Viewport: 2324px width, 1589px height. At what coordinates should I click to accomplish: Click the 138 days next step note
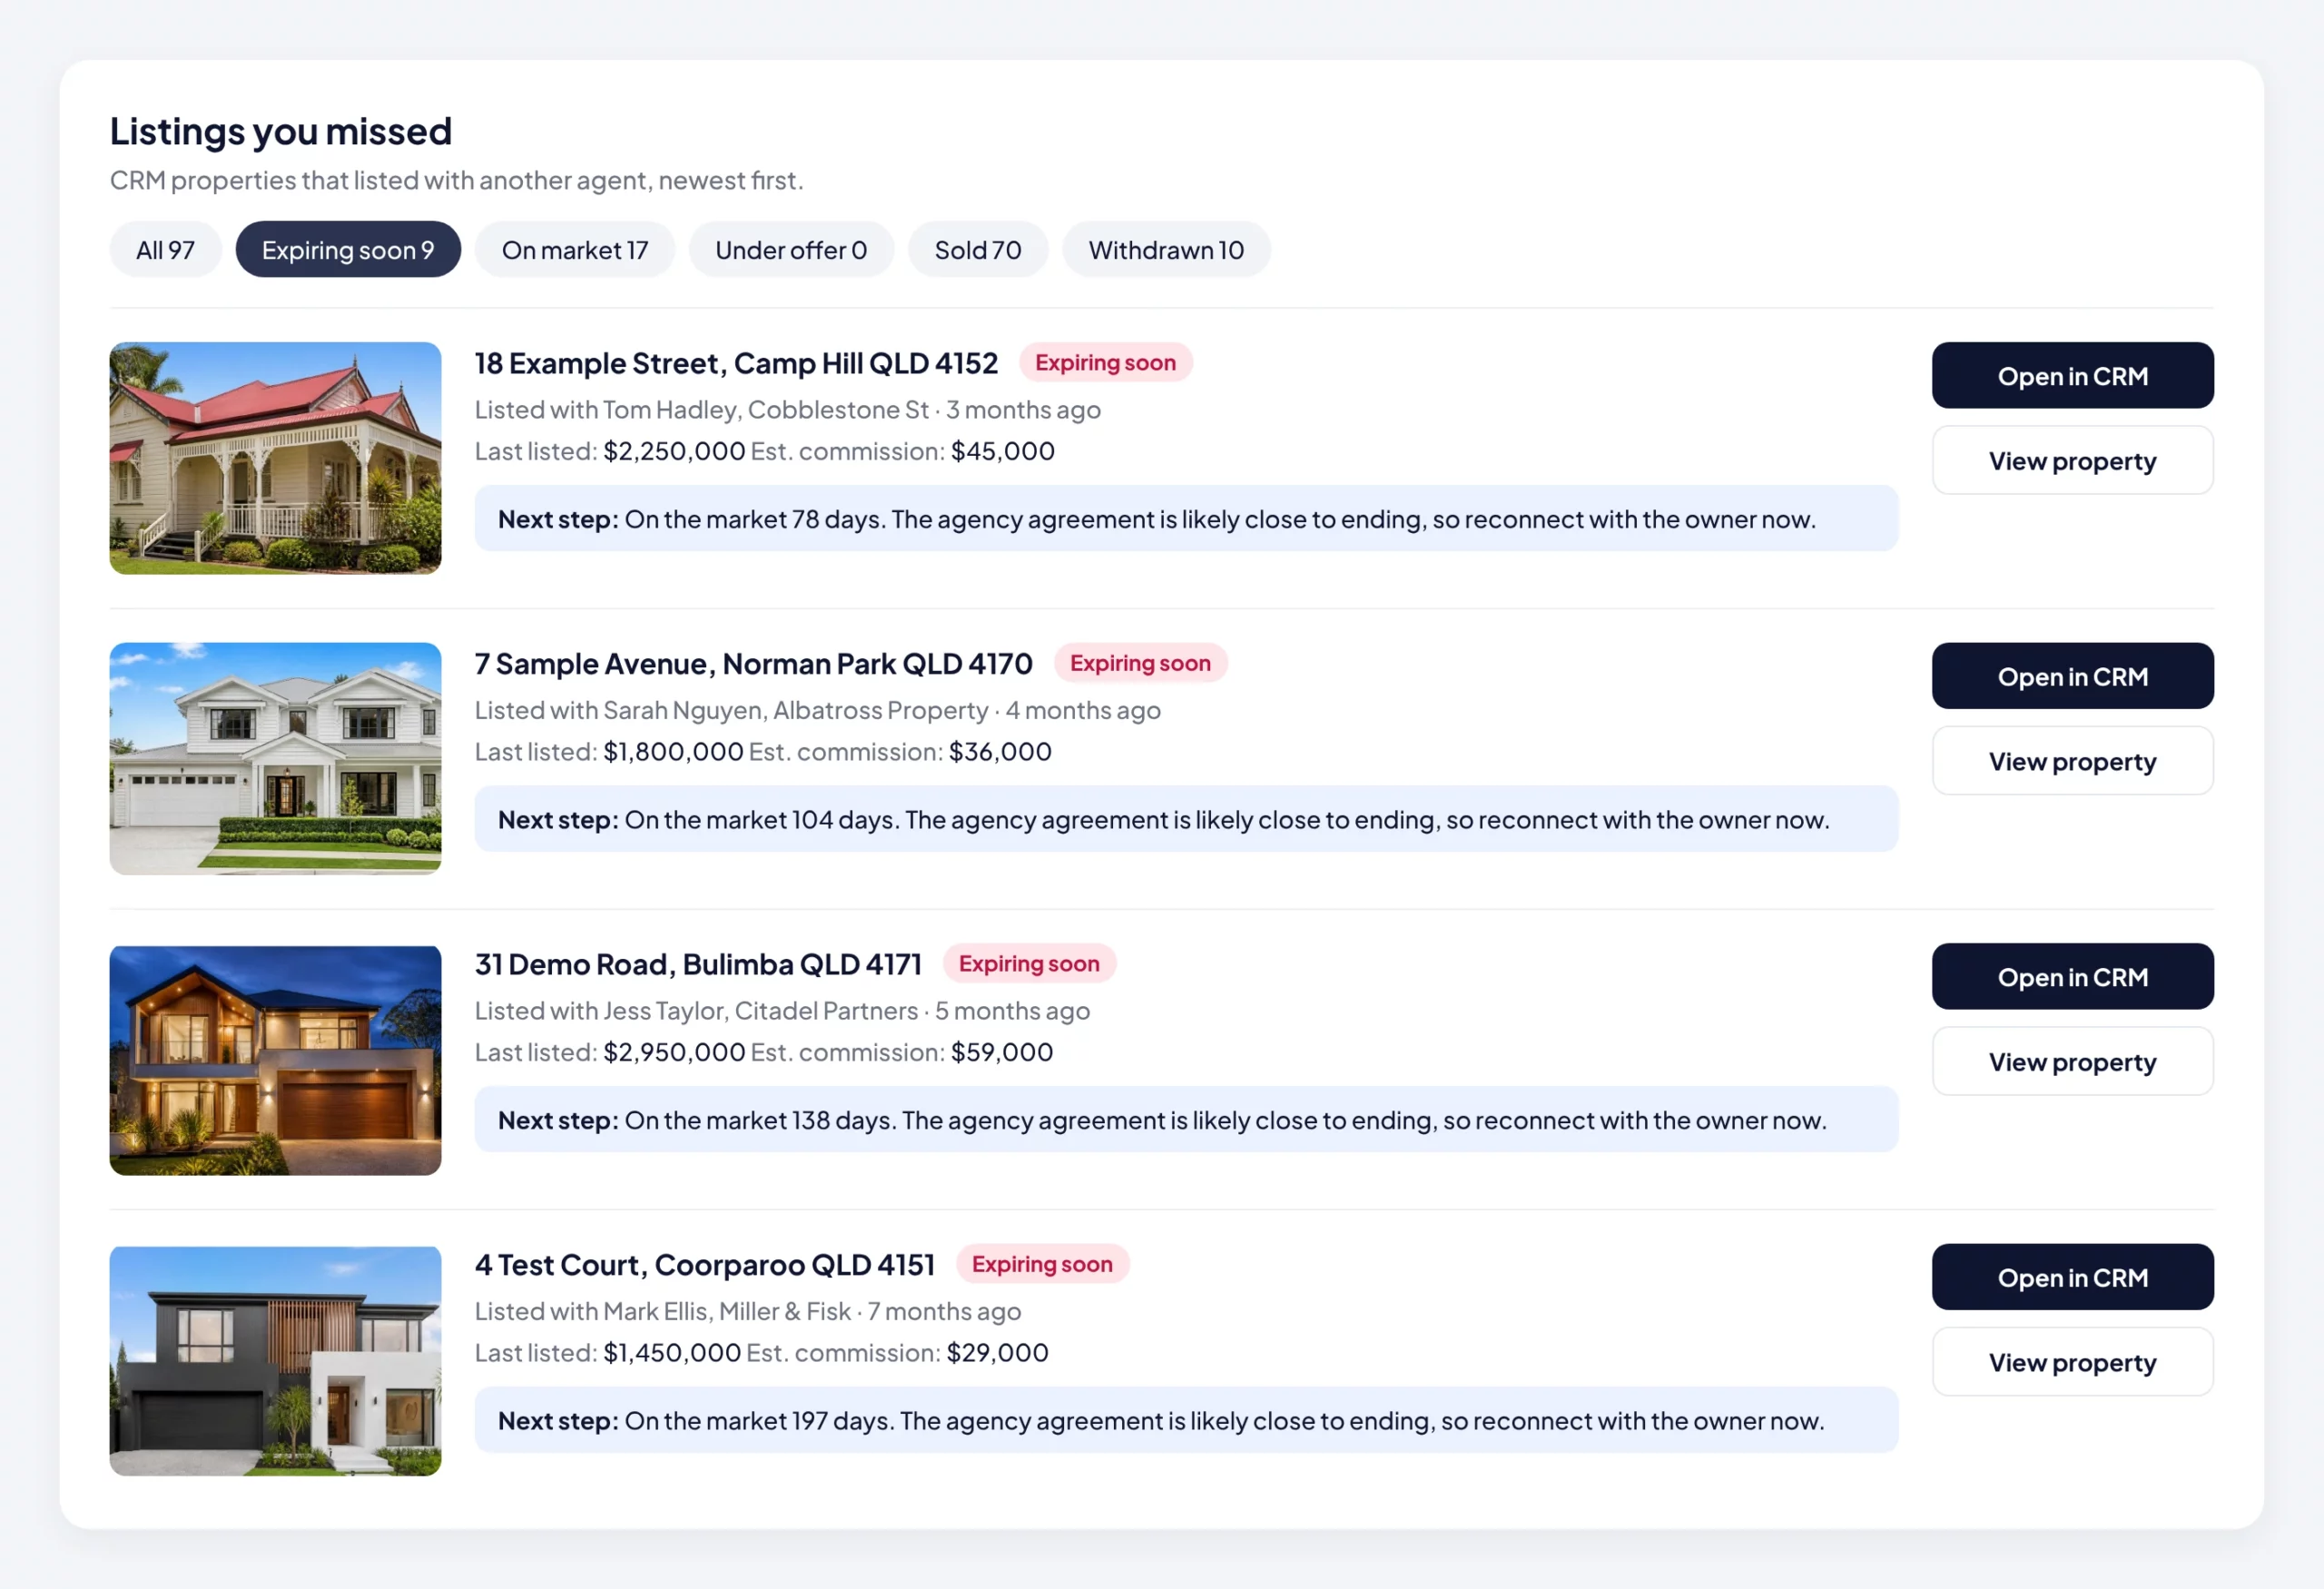pyautogui.click(x=1186, y=1120)
